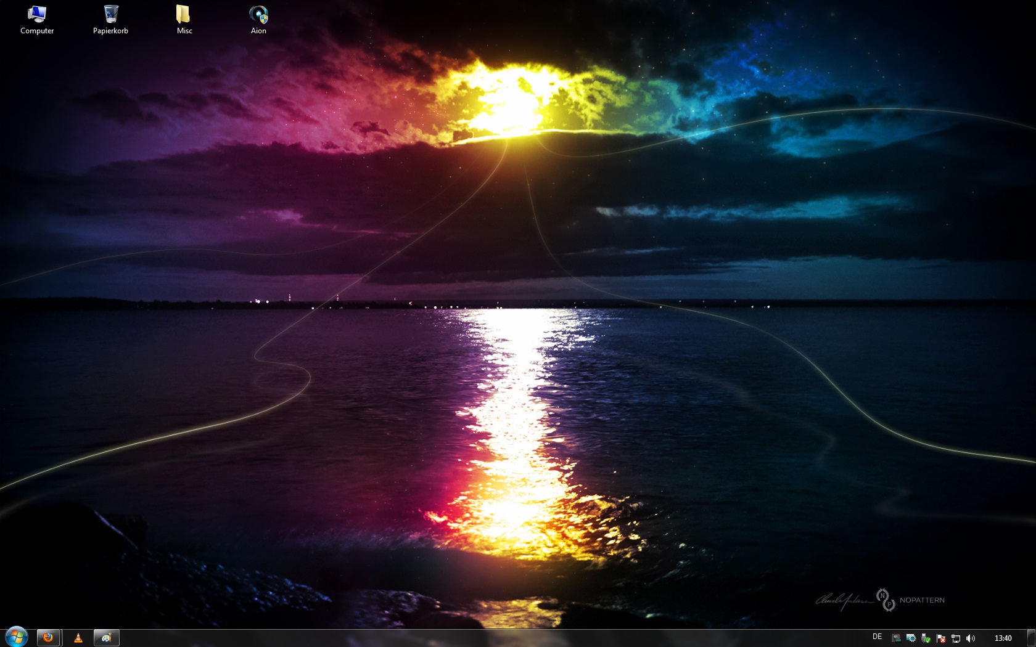The image size is (1036, 647).
Task: Click Safely Remove Hardware USB icon
Action: (926, 638)
